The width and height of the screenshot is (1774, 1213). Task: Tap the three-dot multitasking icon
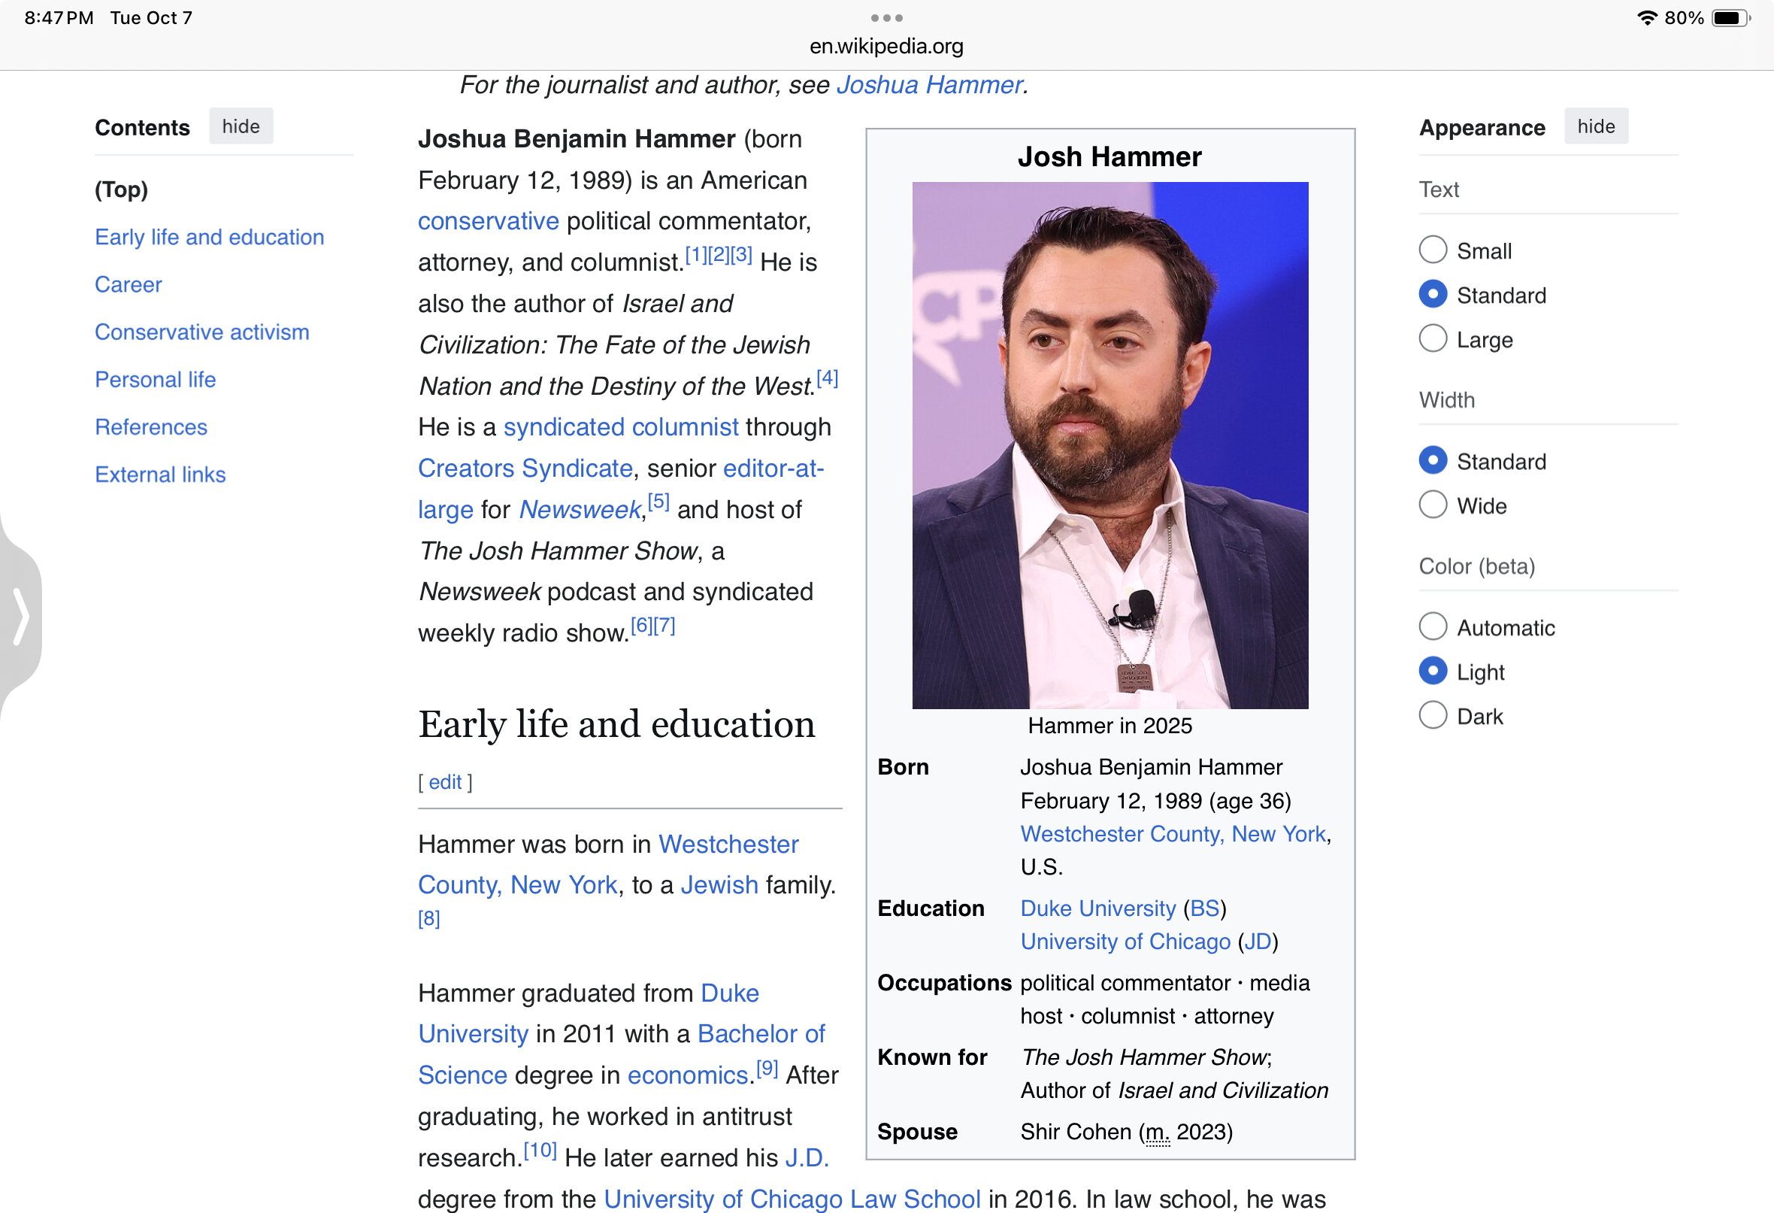click(x=886, y=17)
